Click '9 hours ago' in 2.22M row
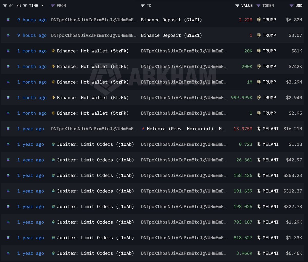Viewport: 308px width, 262px height. click(x=32, y=20)
